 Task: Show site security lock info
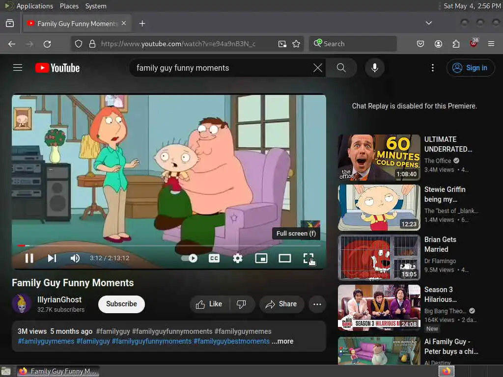(x=92, y=44)
